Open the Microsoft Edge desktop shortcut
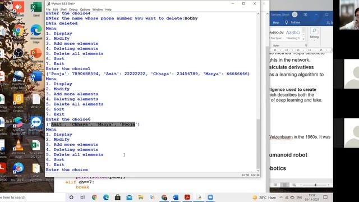 [36, 33]
